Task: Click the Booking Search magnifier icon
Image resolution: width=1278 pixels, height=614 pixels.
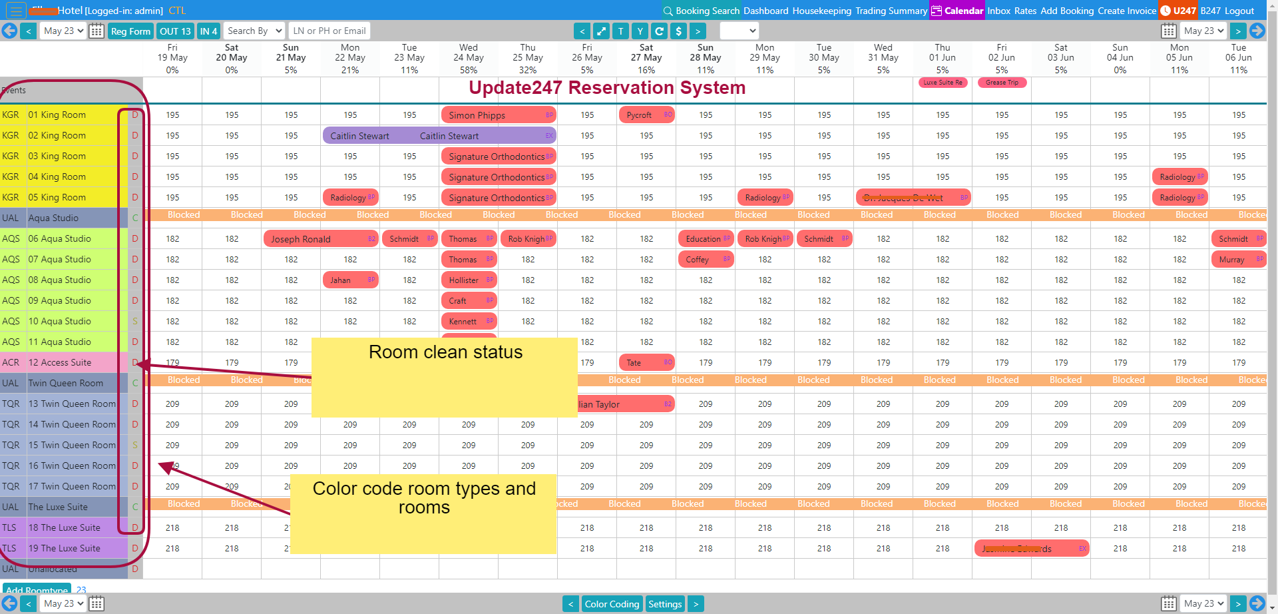Action: point(668,11)
